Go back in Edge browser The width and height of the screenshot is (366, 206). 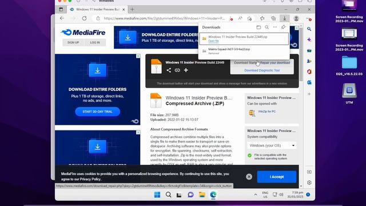[x=62, y=18]
